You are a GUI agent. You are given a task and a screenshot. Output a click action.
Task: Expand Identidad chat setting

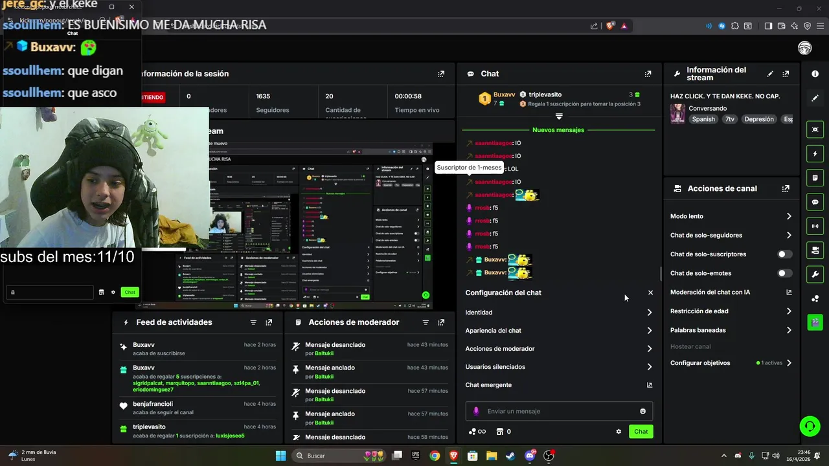point(650,313)
